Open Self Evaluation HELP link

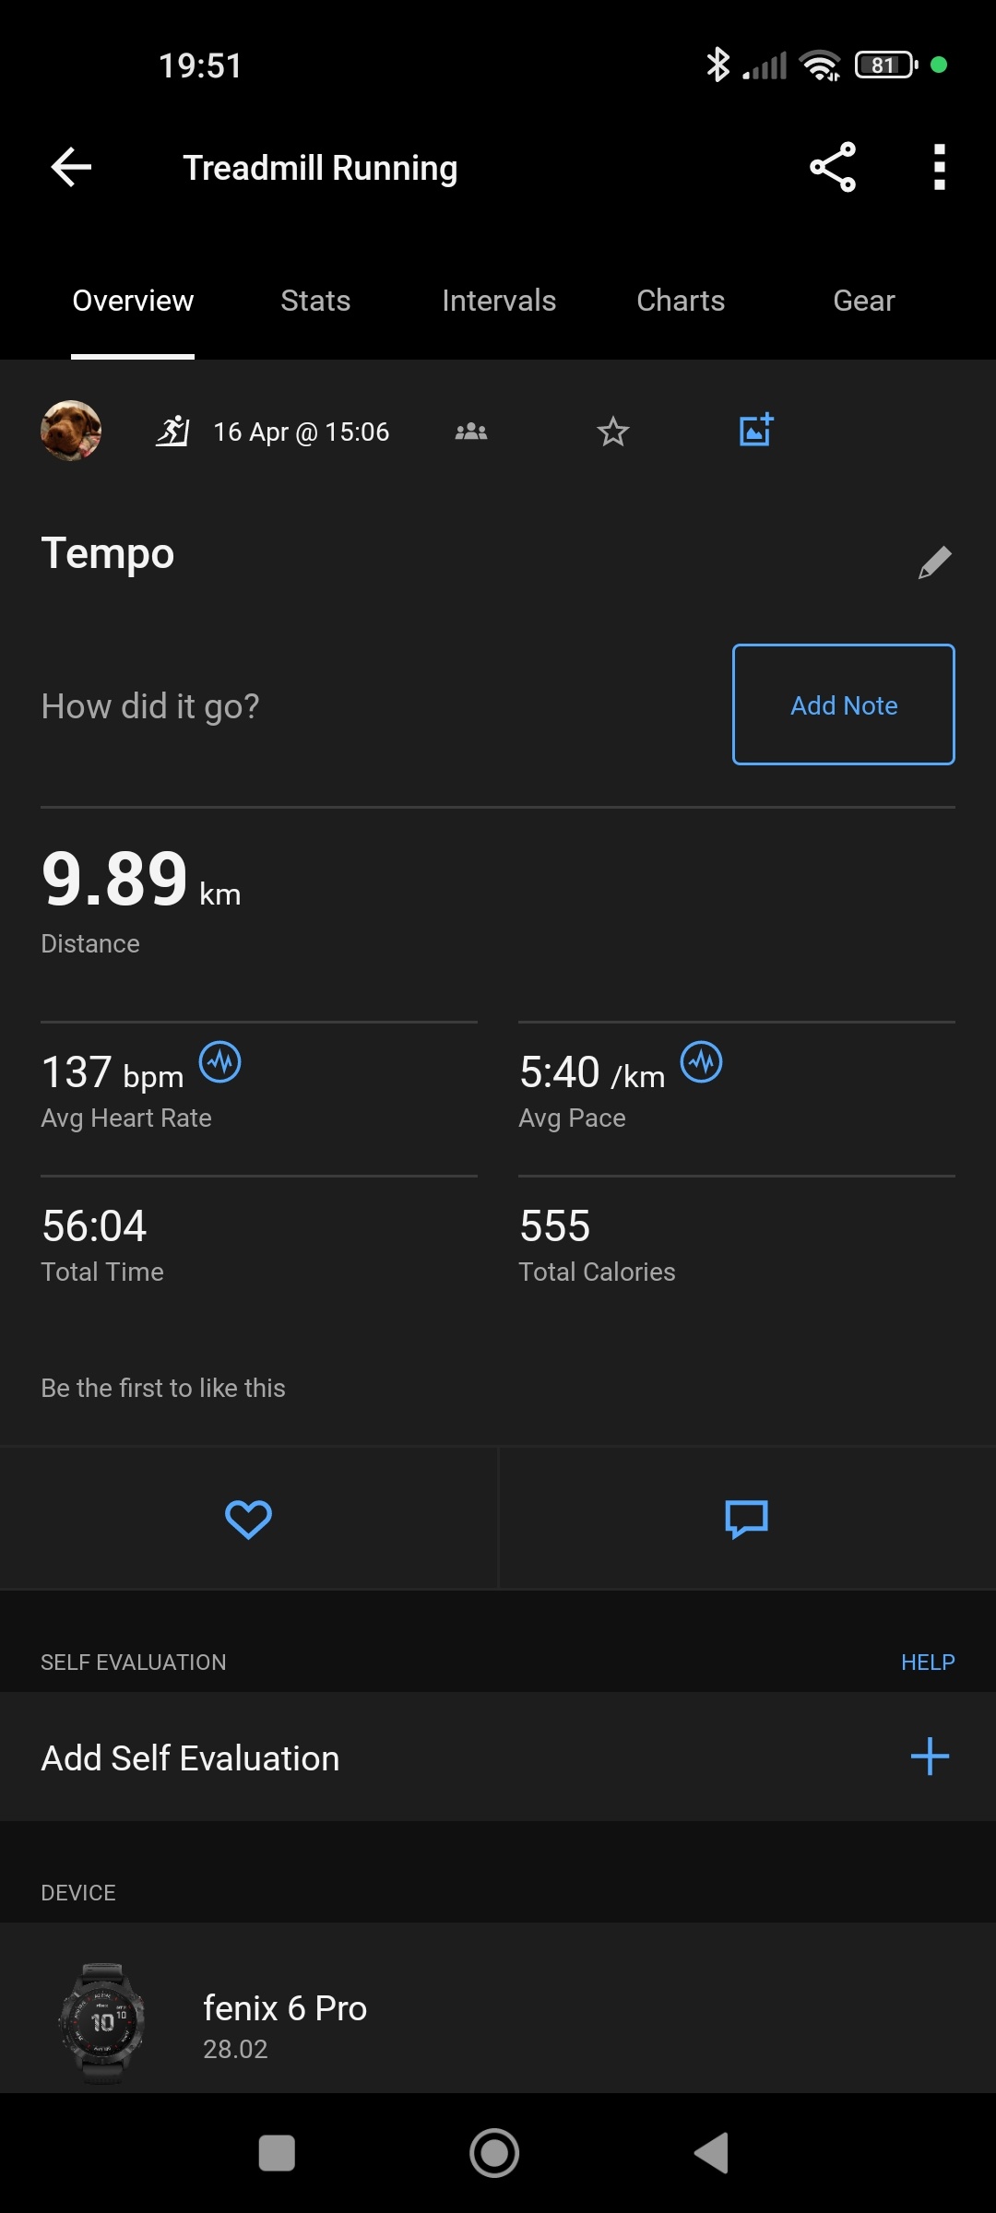coord(927,1663)
